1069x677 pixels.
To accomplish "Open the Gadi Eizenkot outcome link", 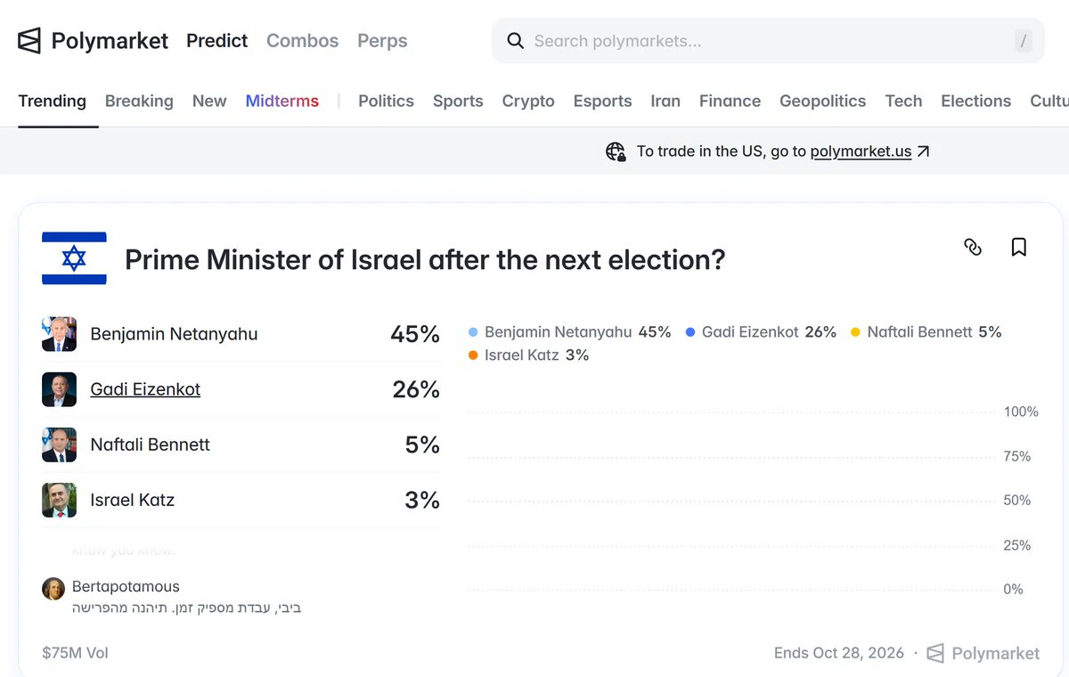I will 145,389.
